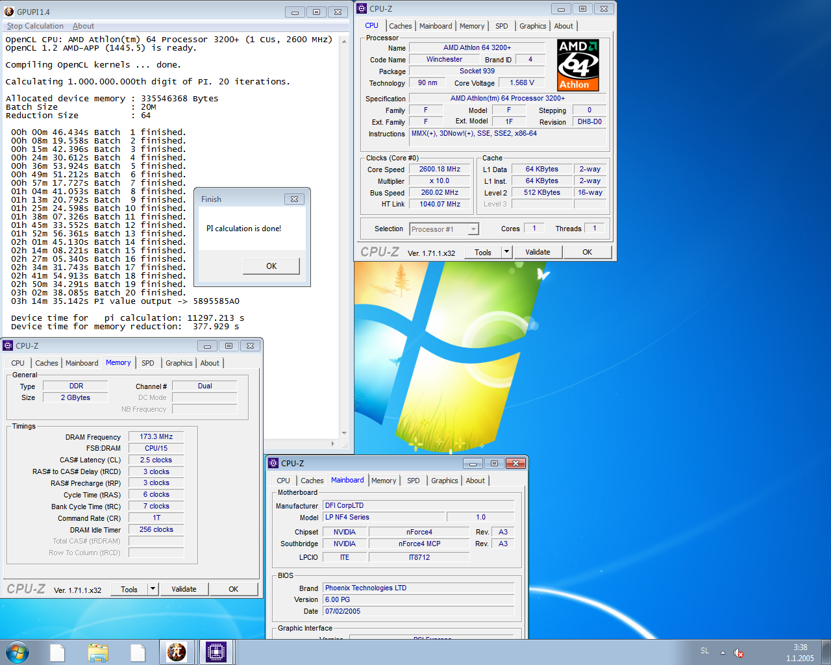Open About tab in top CPU-Z window
Screen dimensions: 831x665
coord(564,26)
